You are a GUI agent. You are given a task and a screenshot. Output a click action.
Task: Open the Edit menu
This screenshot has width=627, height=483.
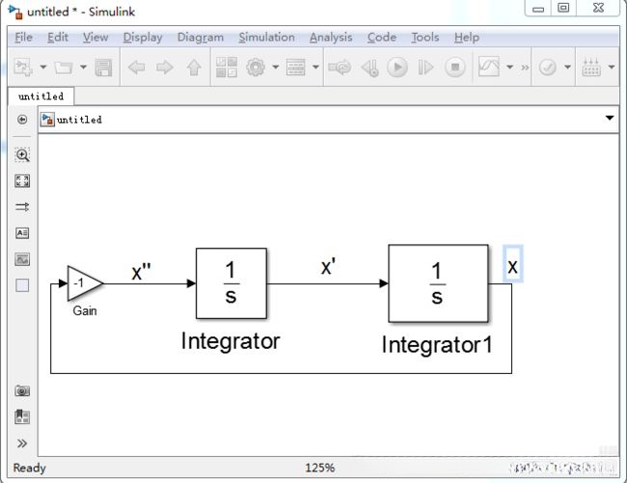[58, 38]
